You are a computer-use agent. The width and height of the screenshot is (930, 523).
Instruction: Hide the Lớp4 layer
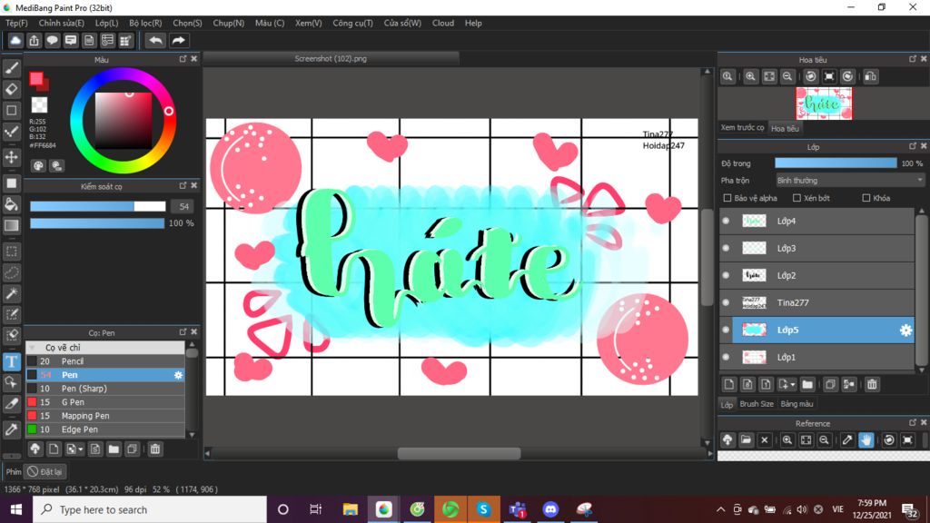(726, 221)
